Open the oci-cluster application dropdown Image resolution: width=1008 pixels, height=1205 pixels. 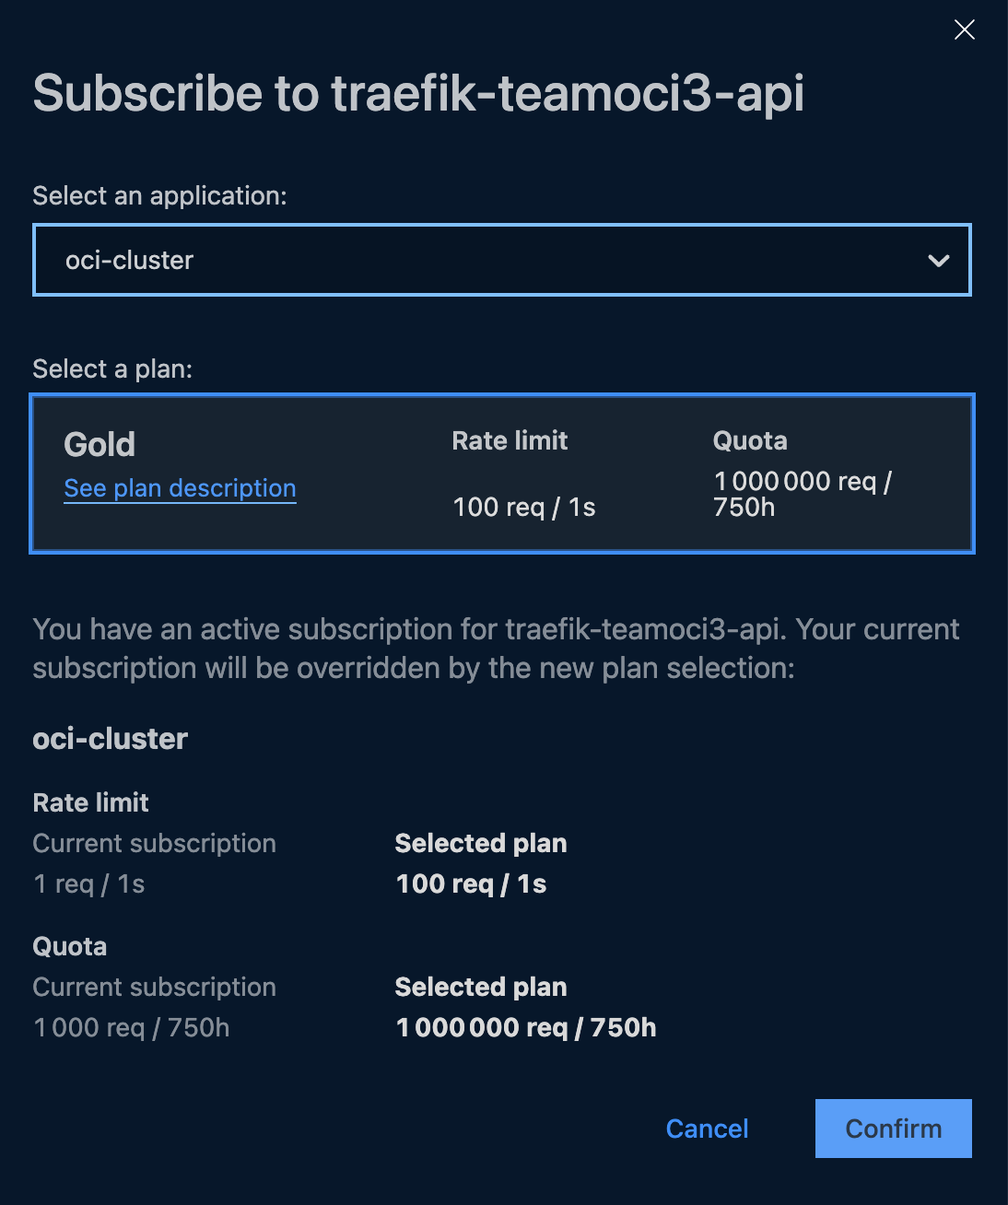(x=502, y=260)
